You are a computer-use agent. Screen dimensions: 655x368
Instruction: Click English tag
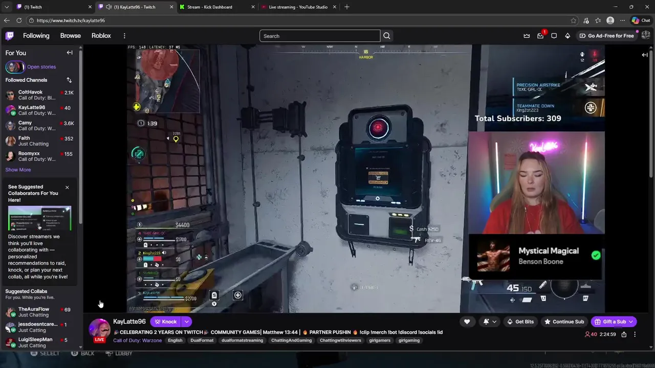tap(175, 340)
